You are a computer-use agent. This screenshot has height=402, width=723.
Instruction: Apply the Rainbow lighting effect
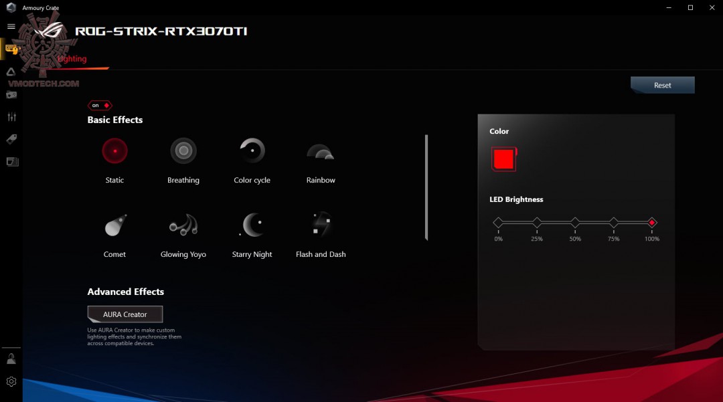(x=321, y=152)
